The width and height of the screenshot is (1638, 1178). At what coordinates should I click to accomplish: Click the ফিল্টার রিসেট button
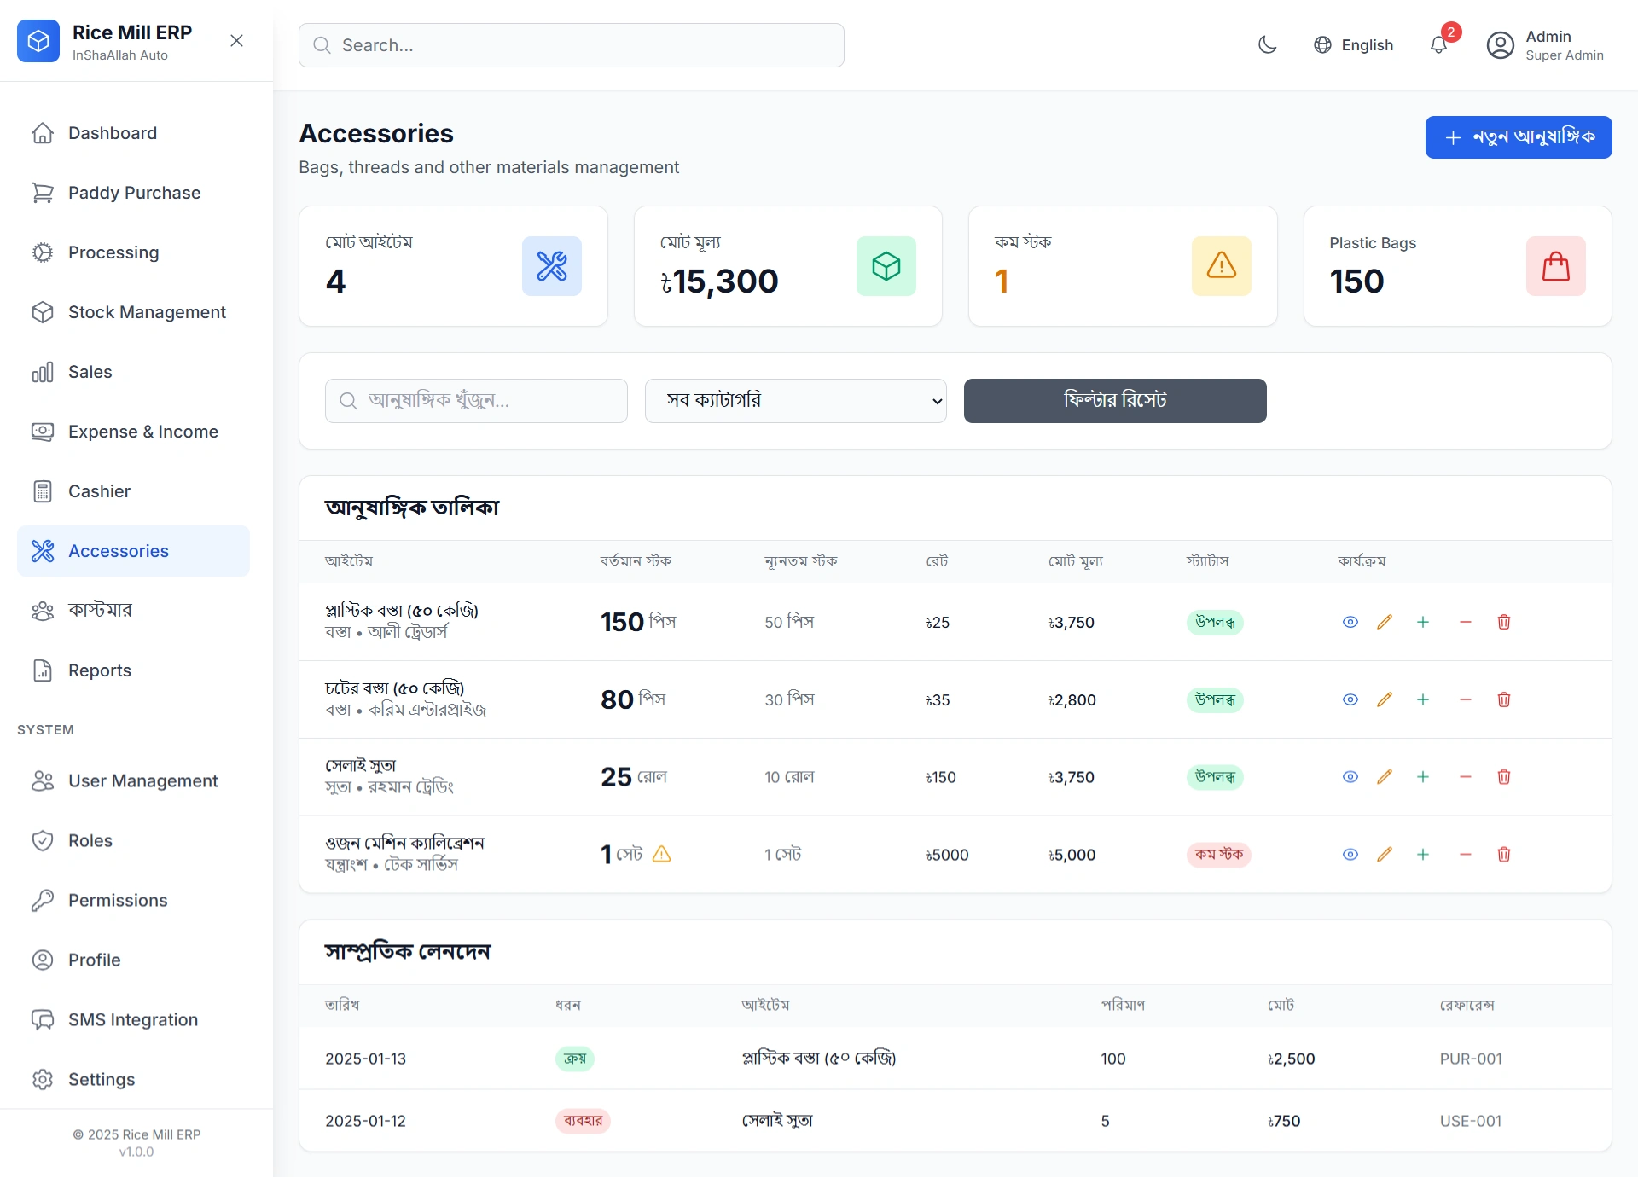point(1115,401)
